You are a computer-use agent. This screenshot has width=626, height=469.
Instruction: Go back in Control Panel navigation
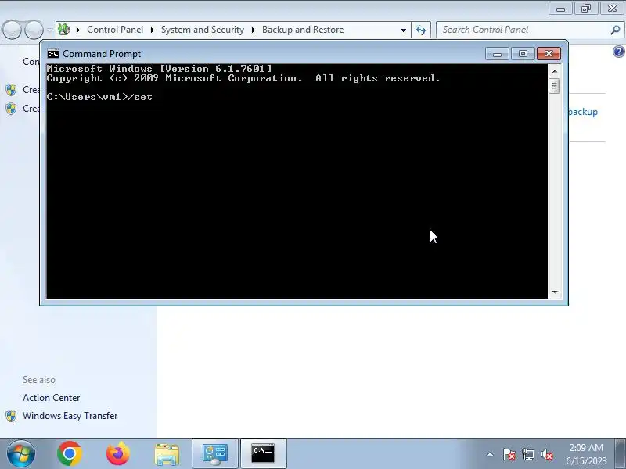12,30
